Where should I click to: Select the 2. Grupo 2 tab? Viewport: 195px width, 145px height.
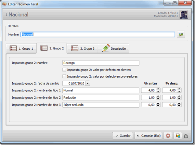52,48
